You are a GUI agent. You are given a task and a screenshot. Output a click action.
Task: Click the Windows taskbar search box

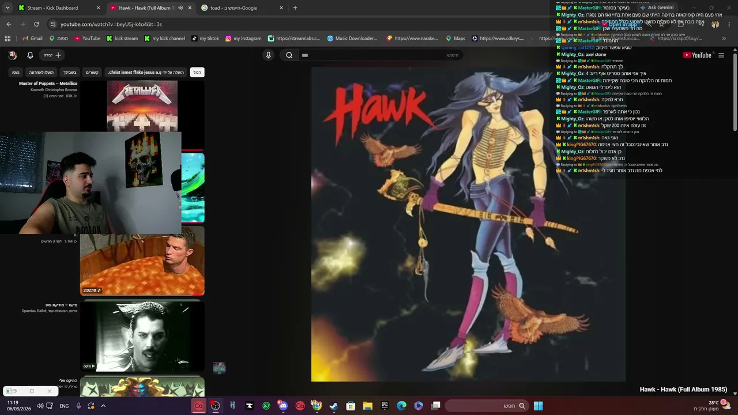(x=488, y=406)
